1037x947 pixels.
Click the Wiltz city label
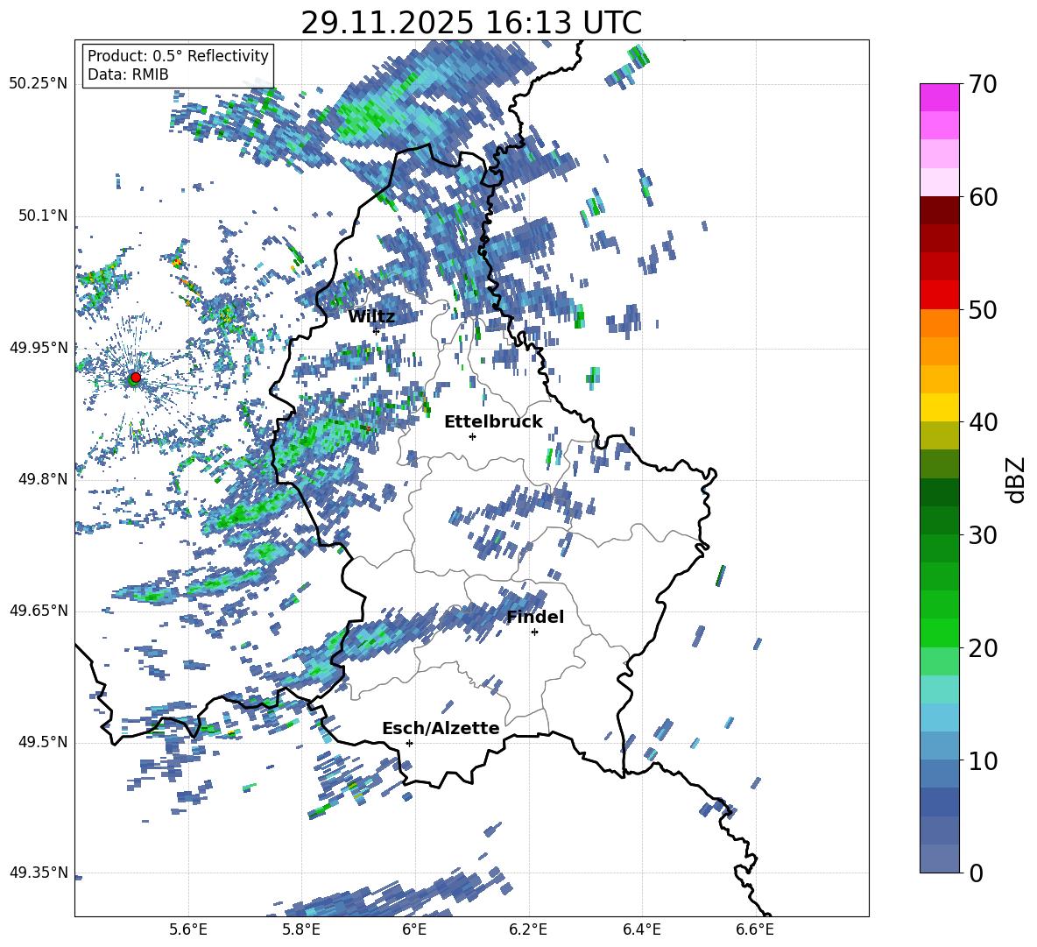pyautogui.click(x=371, y=317)
